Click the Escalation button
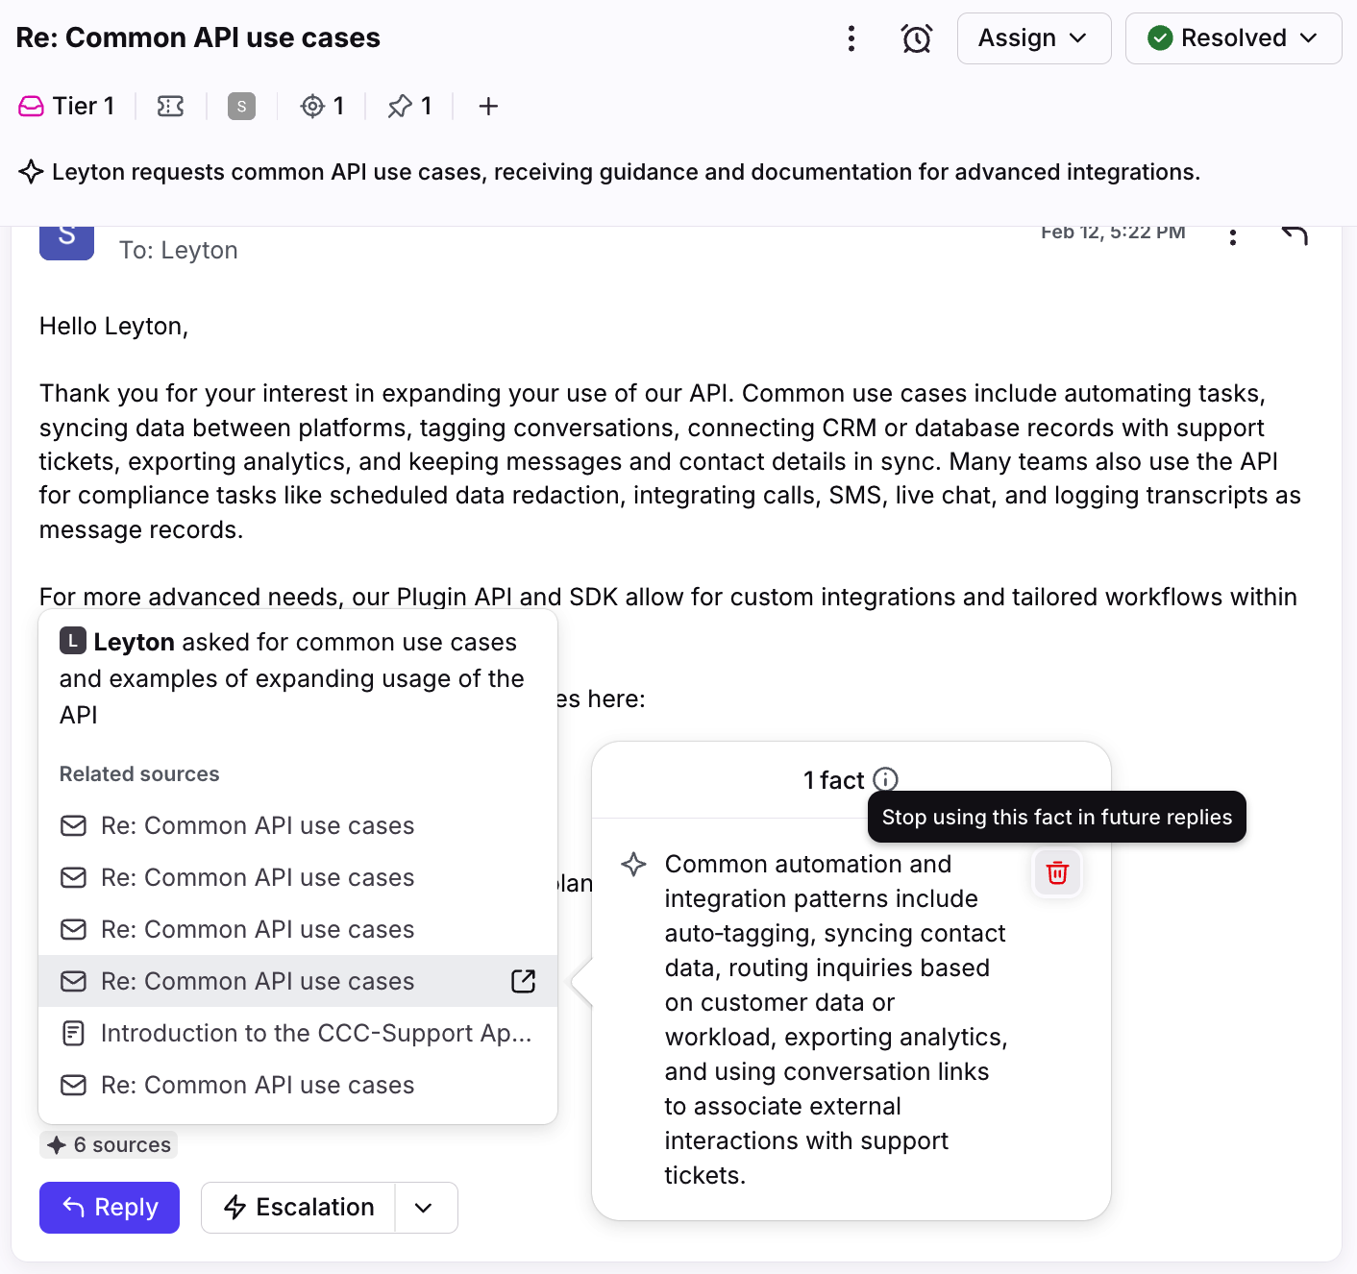Viewport: 1357px width, 1274px height. [x=299, y=1208]
